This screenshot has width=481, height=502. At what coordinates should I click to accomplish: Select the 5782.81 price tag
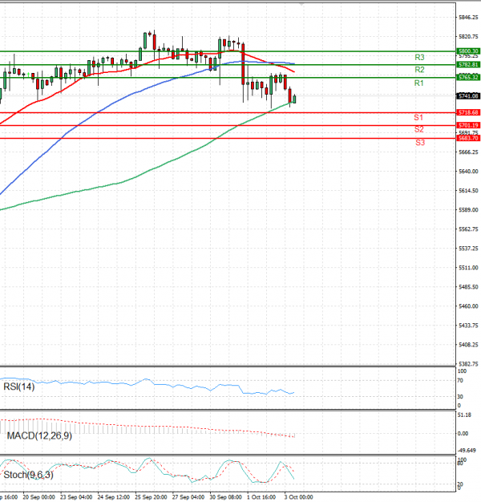(468, 65)
